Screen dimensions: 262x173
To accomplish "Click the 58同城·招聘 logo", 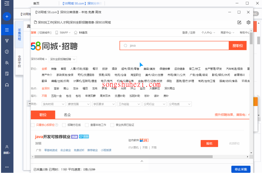I will [x=54, y=46].
